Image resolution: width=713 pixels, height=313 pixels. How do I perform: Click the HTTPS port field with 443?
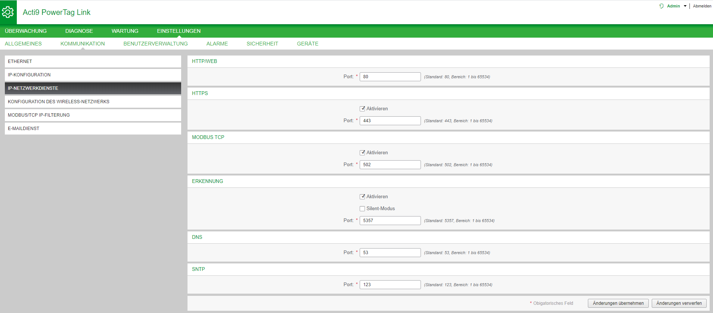click(x=390, y=121)
